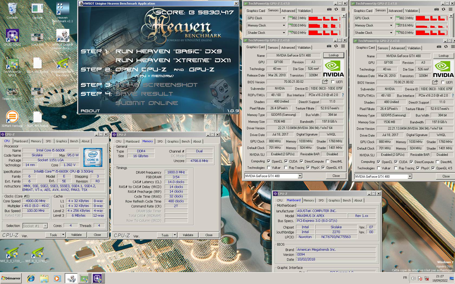Switch to Advanced tab in left GPU-Z card window
This screenshot has height=284, width=455.
pyautogui.click(x=288, y=48)
